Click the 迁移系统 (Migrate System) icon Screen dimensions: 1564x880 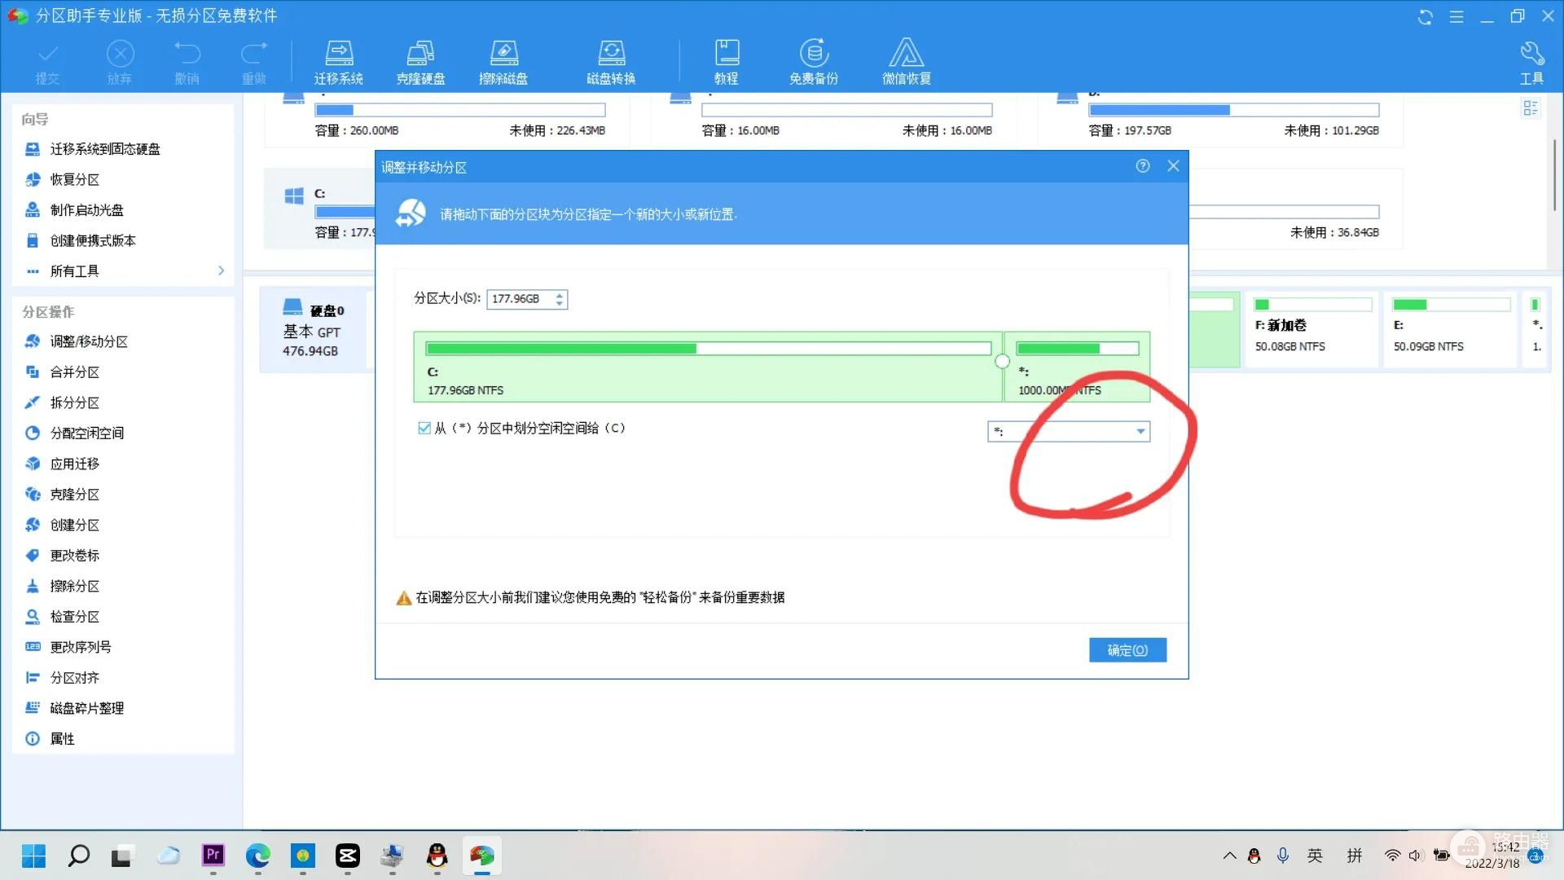click(x=338, y=60)
